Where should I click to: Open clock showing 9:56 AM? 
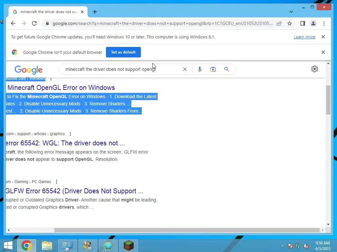[x=323, y=246]
